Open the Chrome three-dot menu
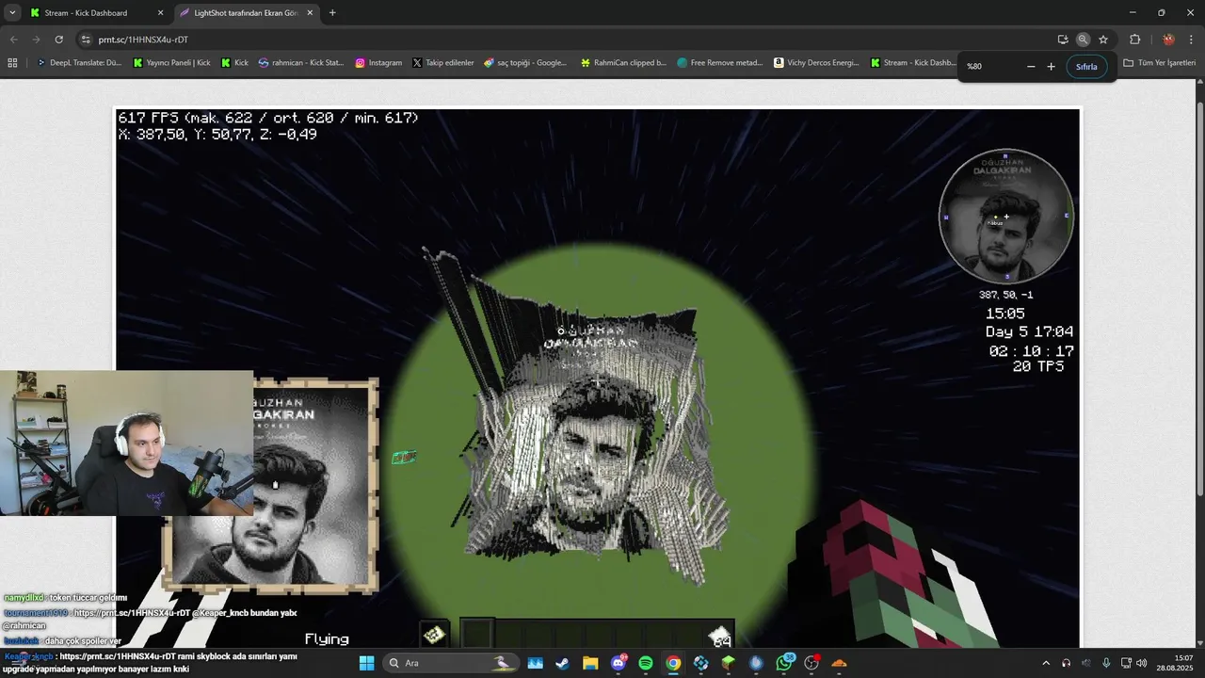Screen dimensions: 1205x678 [x=1191, y=40]
